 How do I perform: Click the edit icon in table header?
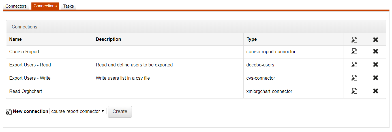[354, 40]
